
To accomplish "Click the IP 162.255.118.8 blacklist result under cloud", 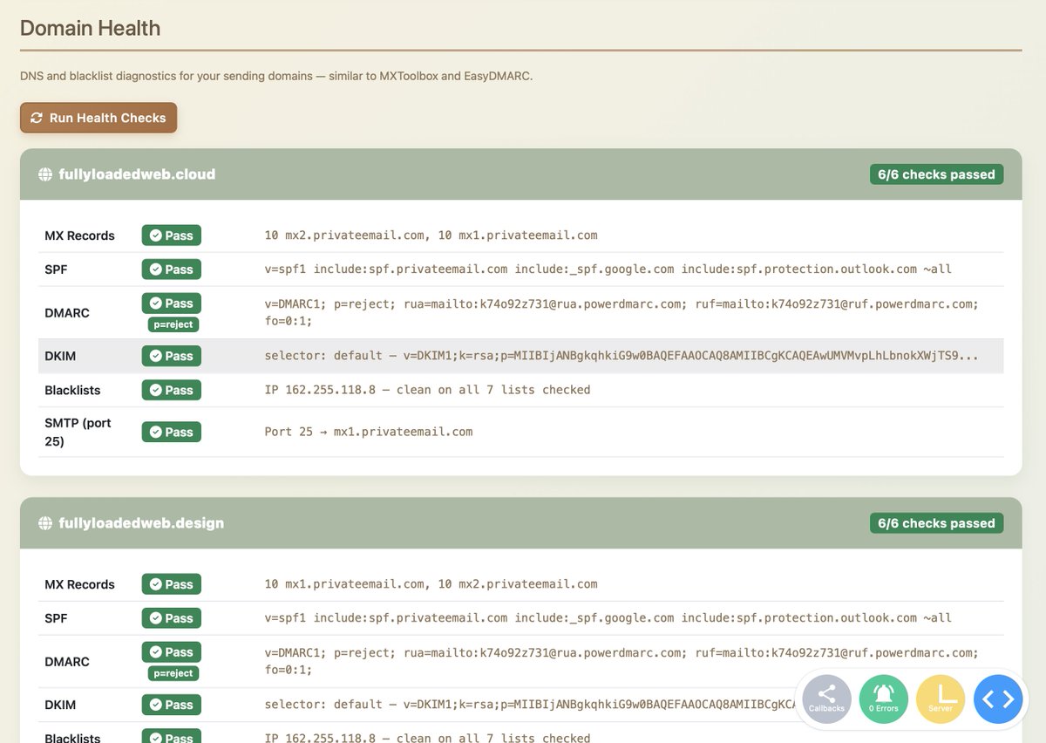I will coord(428,390).
